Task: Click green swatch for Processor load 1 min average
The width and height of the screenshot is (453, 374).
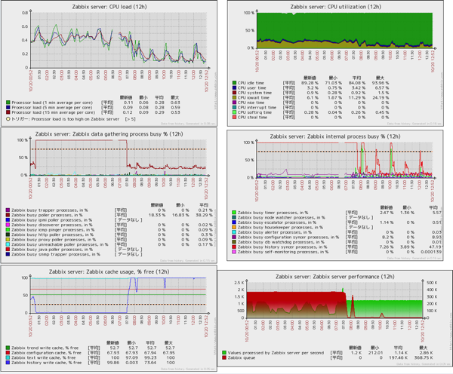Action: pos(8,103)
